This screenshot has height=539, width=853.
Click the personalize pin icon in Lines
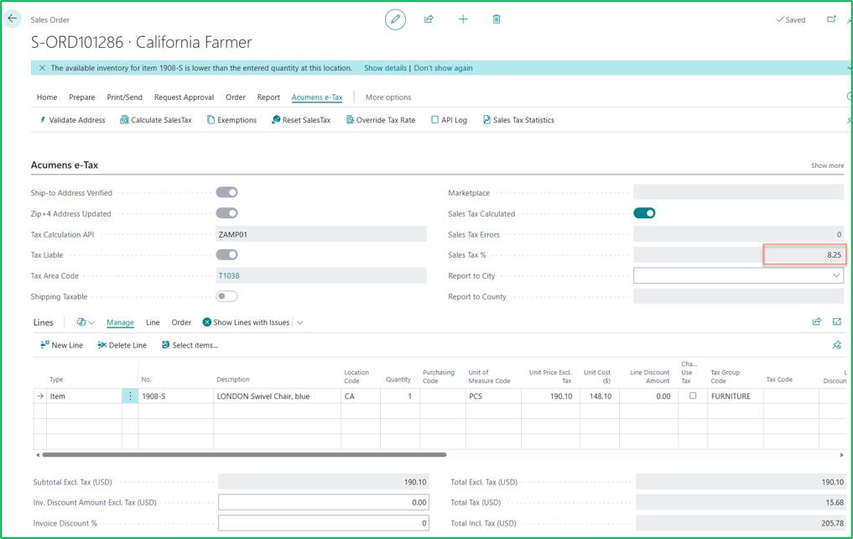(x=837, y=344)
